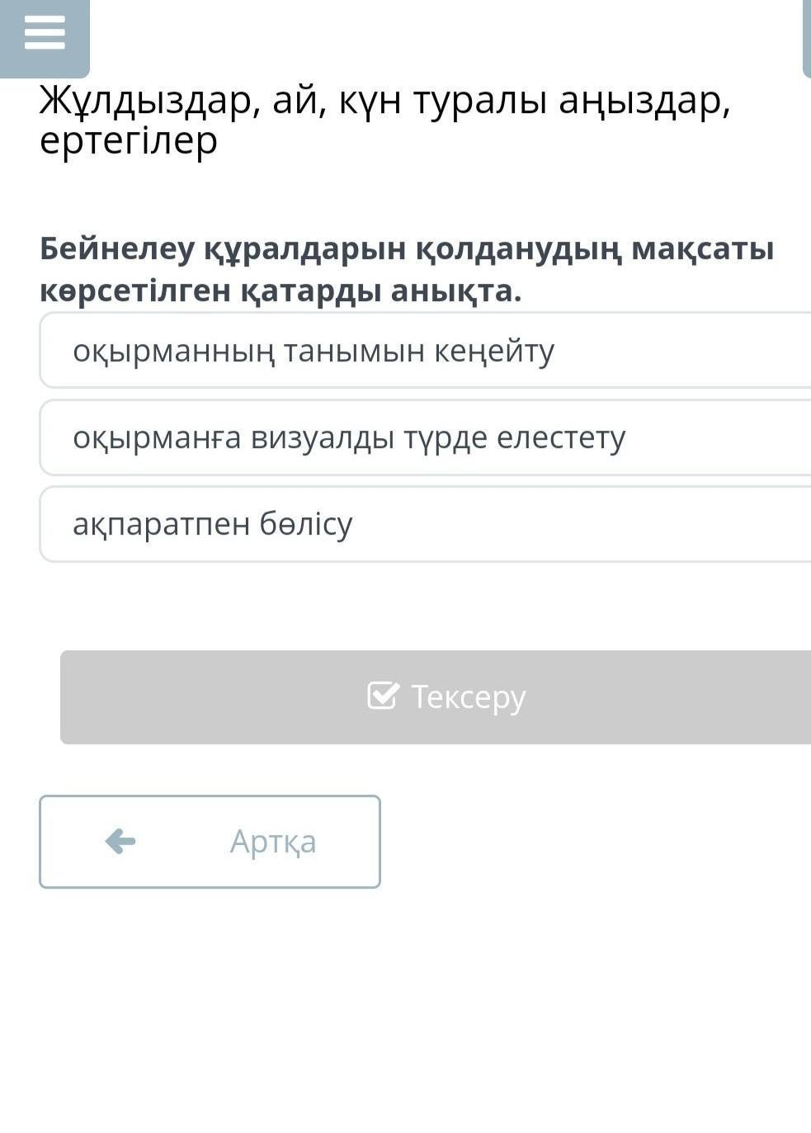Tap the three-line menu icon
The height and width of the screenshot is (1133, 811).
(45, 35)
